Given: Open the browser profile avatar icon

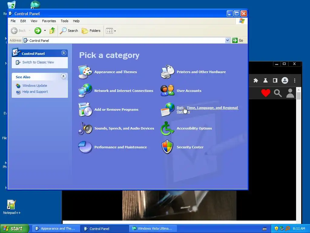Looking at the screenshot, I should pos(285,80).
